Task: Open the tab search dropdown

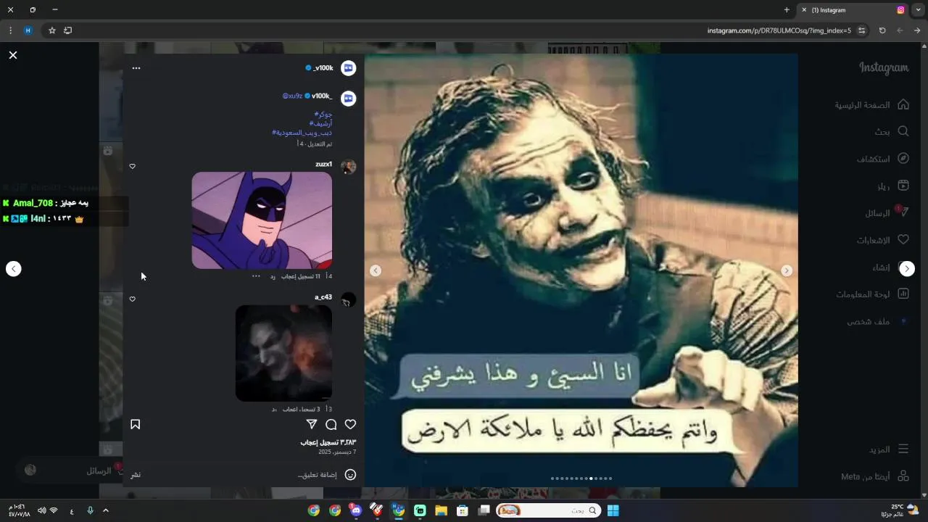Action: click(919, 10)
